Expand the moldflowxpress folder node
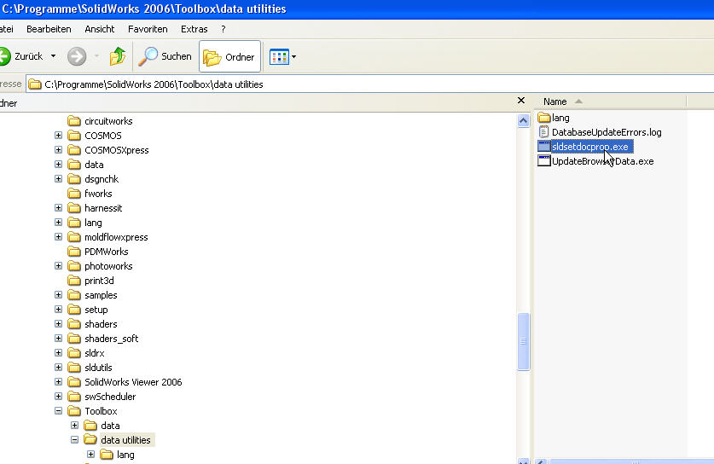 pyautogui.click(x=58, y=237)
